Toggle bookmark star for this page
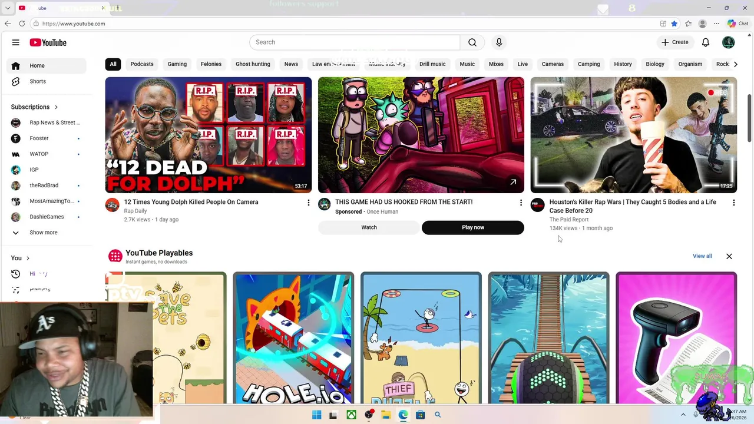754x424 pixels. [674, 24]
